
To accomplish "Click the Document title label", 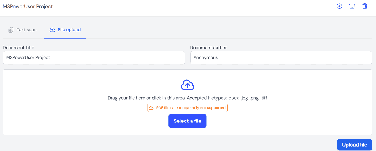I will coord(18,48).
